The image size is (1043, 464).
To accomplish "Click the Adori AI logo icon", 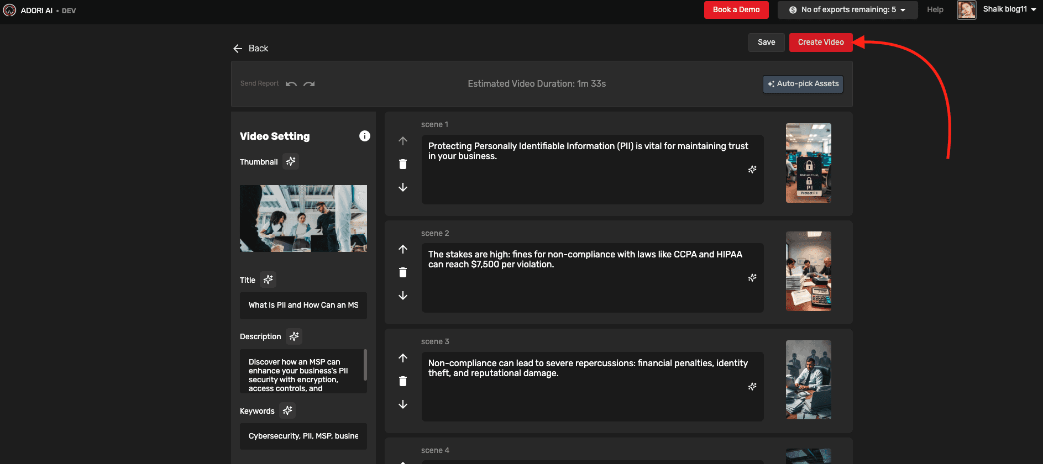I will (9, 10).
